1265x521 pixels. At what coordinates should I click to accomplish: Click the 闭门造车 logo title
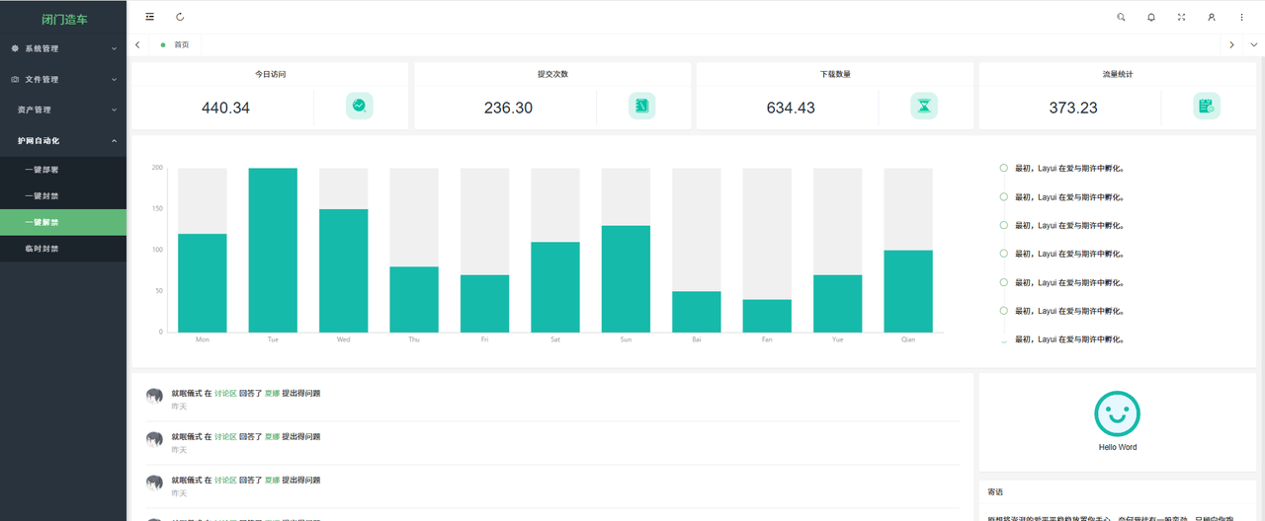(64, 18)
